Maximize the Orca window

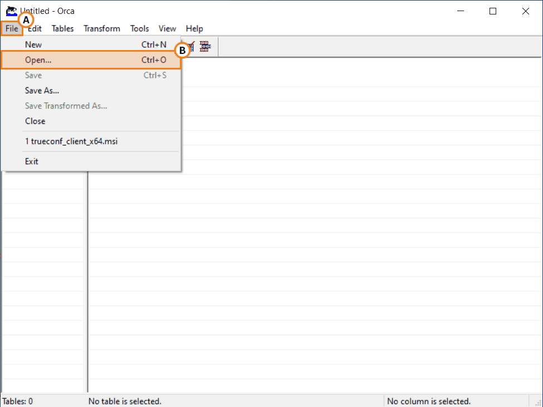[493, 11]
